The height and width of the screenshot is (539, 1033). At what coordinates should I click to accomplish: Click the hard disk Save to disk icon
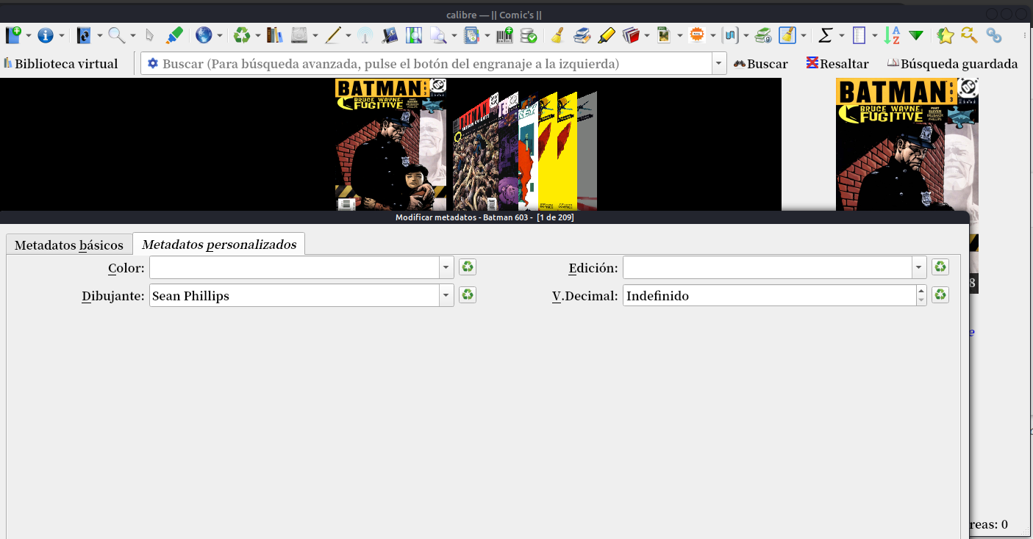tap(299, 35)
